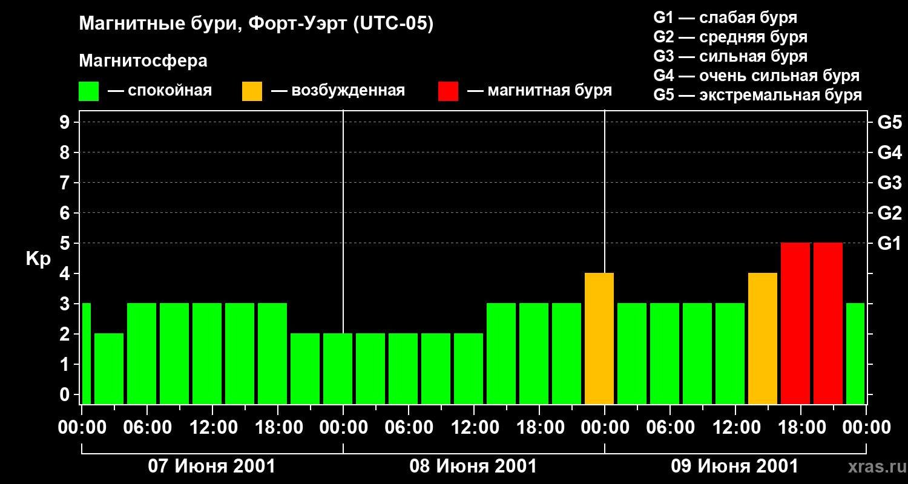Click the narrow first green bar at 00:00 07 Июня
The image size is (908, 484).
click(86, 354)
